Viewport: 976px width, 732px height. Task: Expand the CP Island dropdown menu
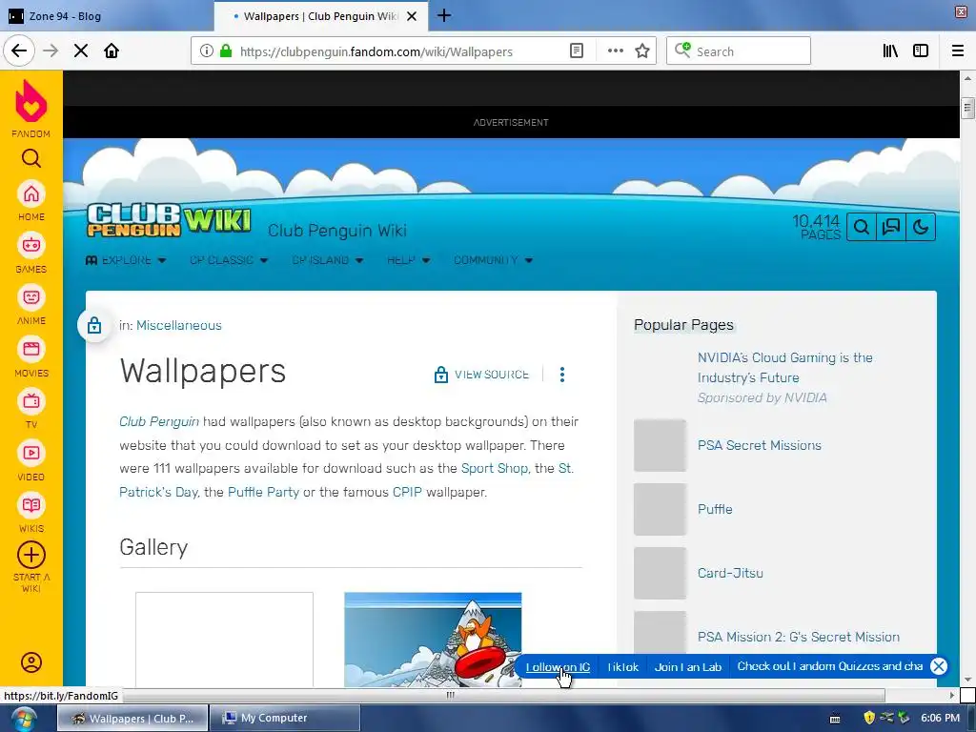click(328, 260)
